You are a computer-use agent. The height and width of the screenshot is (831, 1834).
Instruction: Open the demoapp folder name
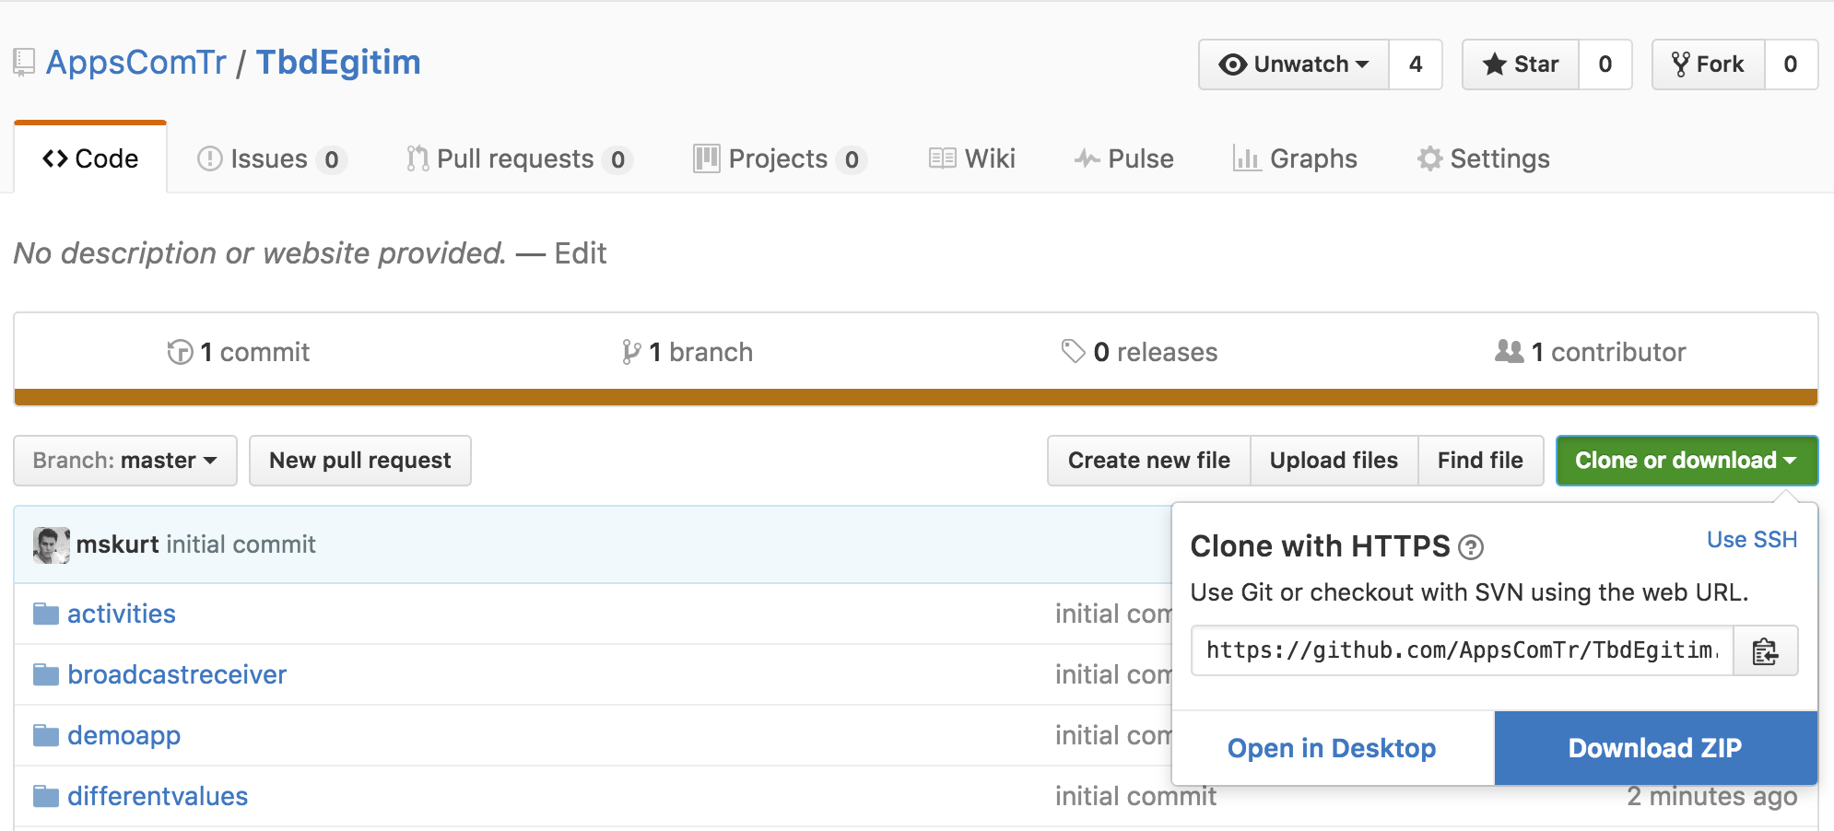(124, 736)
